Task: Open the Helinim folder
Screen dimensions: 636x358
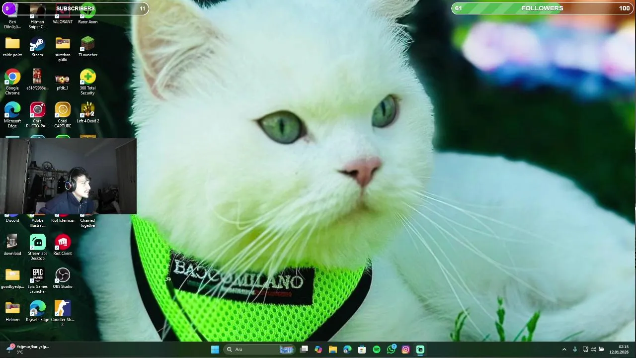Action: tap(12, 311)
